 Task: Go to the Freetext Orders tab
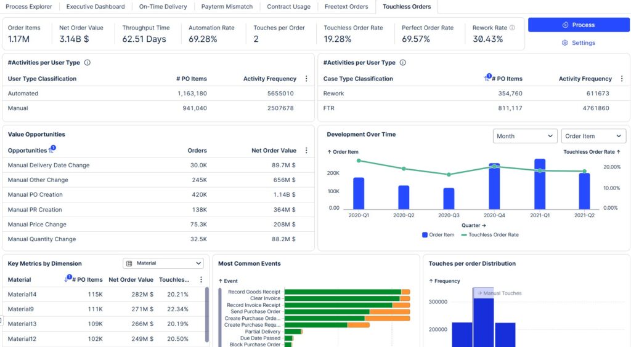pyautogui.click(x=346, y=7)
